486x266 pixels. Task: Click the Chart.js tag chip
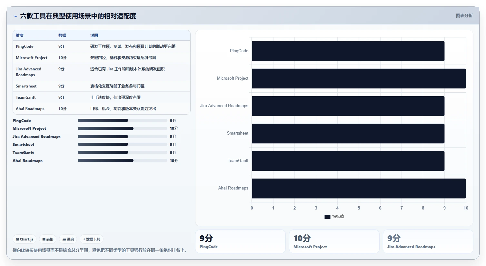25,239
